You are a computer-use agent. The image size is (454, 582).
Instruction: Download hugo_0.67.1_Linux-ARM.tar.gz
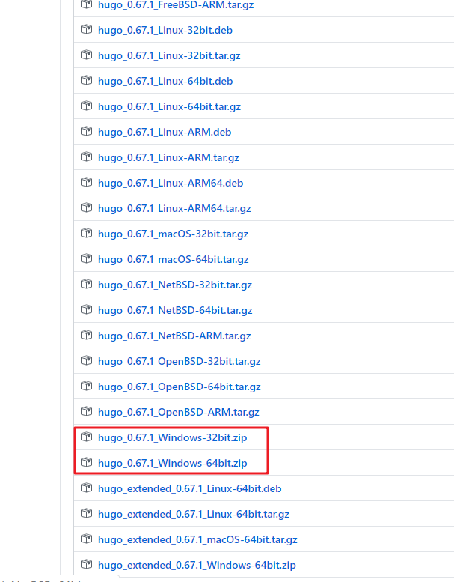[168, 157]
